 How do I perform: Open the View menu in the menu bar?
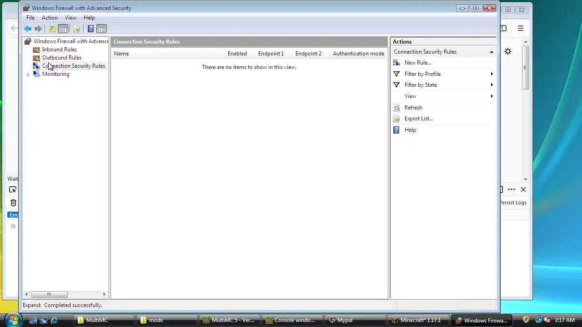pos(70,18)
